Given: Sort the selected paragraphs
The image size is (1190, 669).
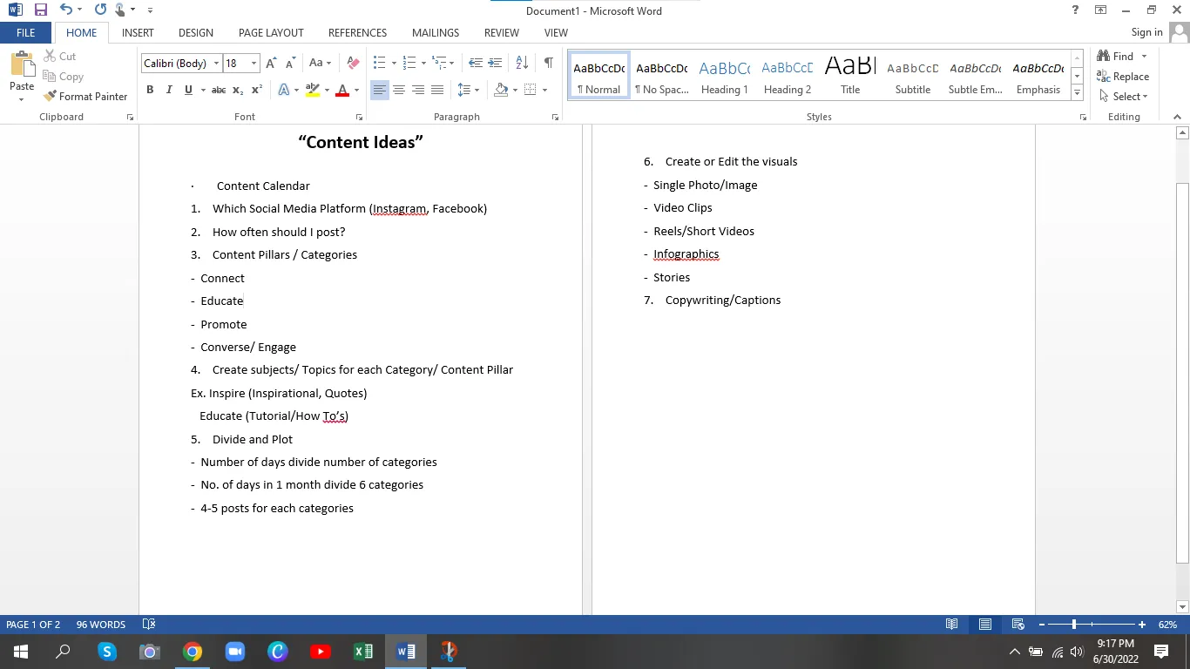Looking at the screenshot, I should (x=522, y=63).
